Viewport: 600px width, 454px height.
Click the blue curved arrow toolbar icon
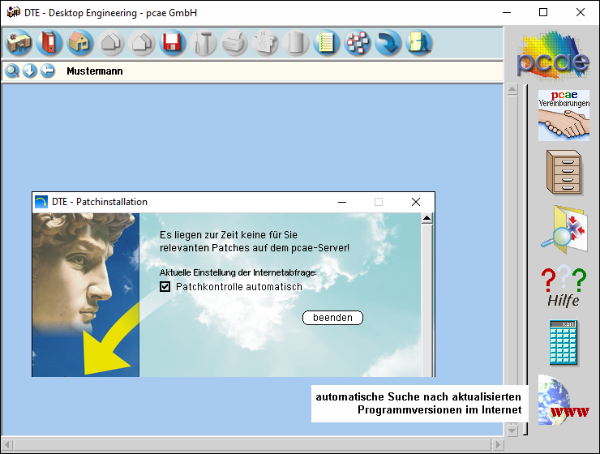tap(388, 42)
